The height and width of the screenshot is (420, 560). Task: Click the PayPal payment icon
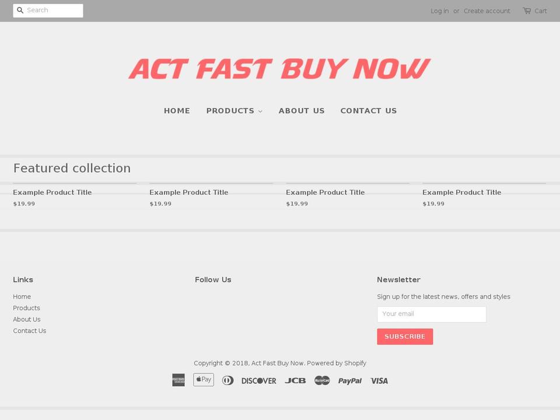coord(350,381)
